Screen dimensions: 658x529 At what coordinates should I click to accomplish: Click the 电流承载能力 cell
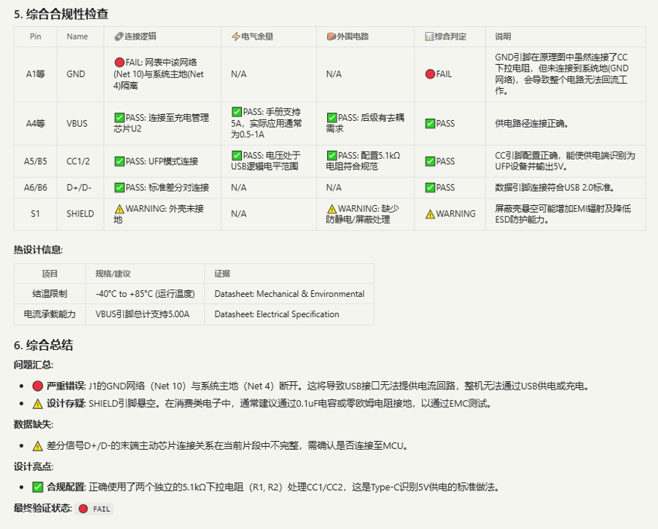click(x=49, y=314)
